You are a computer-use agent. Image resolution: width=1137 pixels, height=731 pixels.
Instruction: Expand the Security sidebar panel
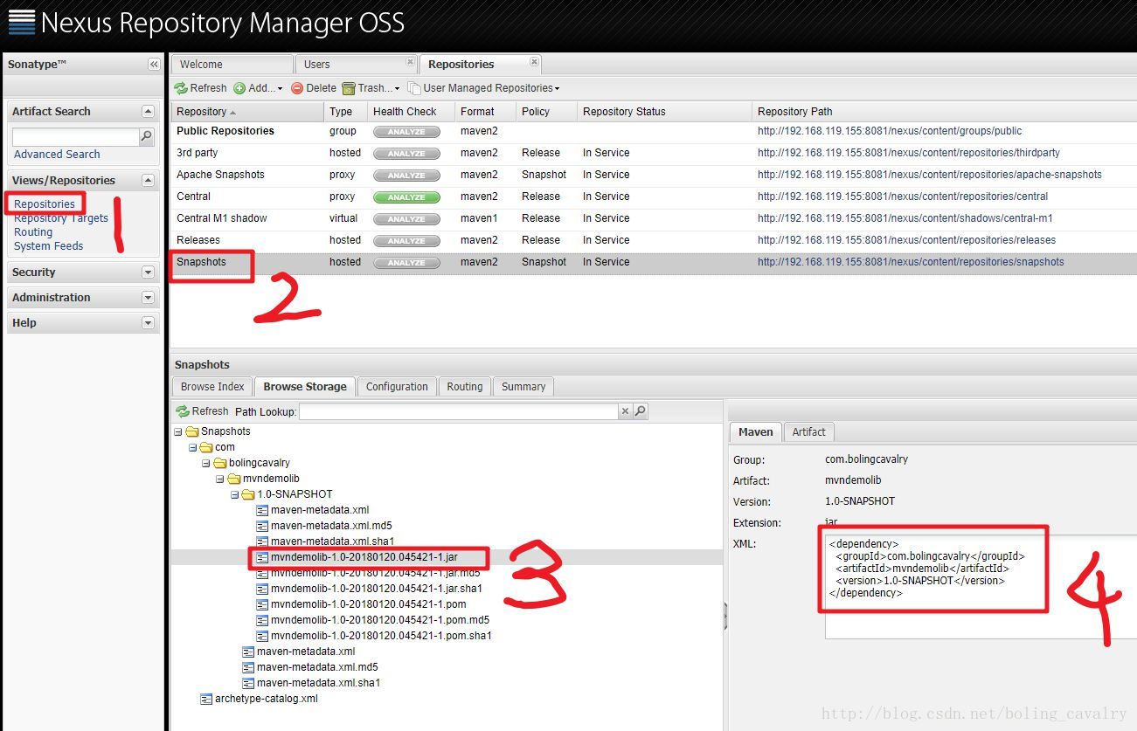click(x=148, y=272)
